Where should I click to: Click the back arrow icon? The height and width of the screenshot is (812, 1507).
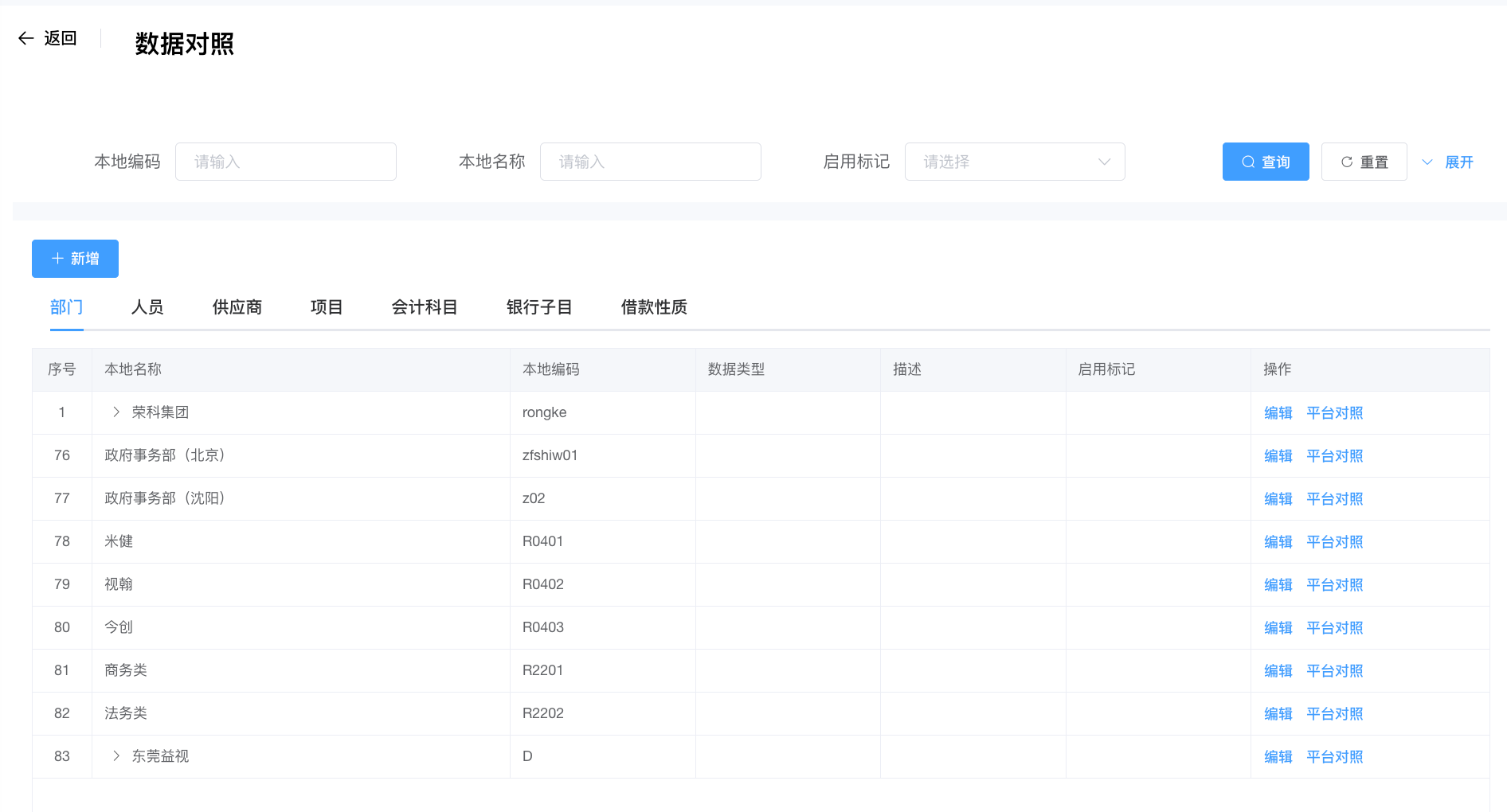[x=26, y=38]
